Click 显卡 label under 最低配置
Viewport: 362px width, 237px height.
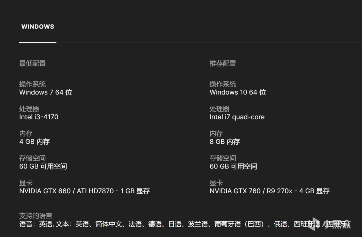pyautogui.click(x=26, y=183)
